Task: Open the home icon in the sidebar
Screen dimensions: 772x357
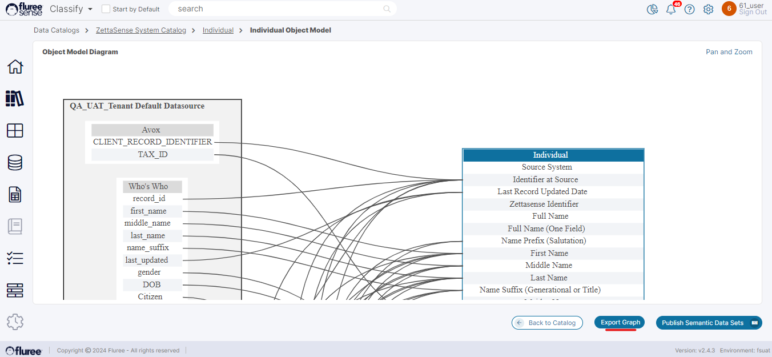Action: (x=15, y=67)
